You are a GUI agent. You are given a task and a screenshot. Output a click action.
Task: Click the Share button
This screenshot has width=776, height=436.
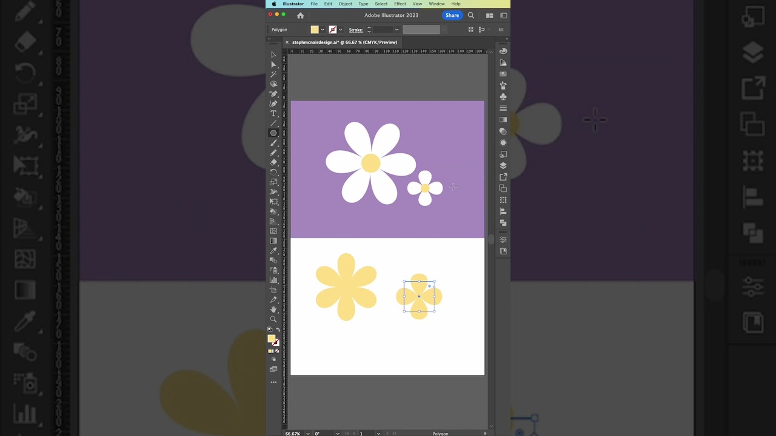point(452,15)
